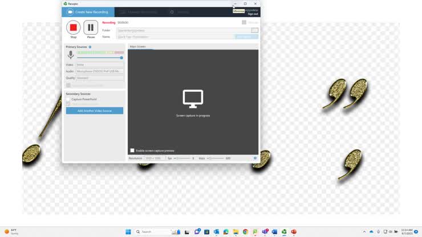
Task: Open Outlook from the taskbar
Action: tap(216, 232)
